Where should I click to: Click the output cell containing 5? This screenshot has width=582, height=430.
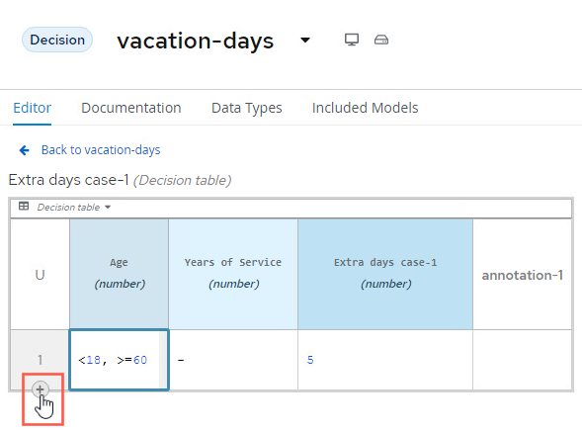click(x=385, y=360)
